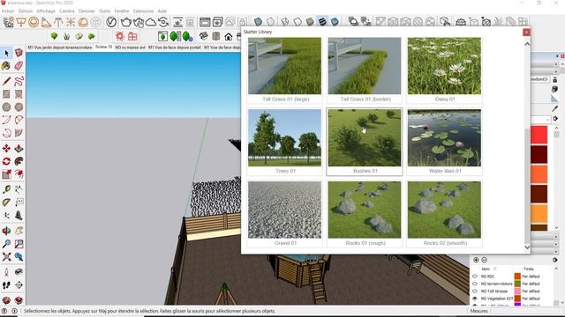Choose the Rocks 02 (smooth) preset
This screenshot has height=317, width=565.
[x=444, y=214]
